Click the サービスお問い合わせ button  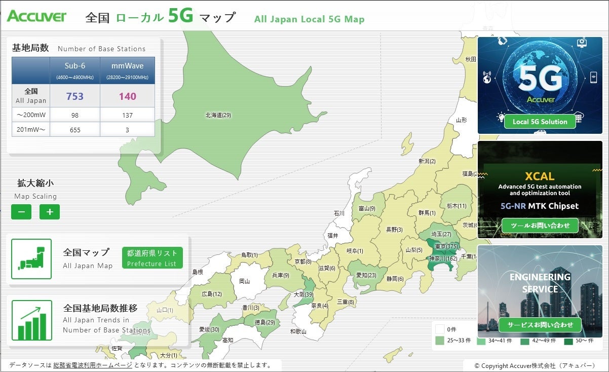point(540,325)
